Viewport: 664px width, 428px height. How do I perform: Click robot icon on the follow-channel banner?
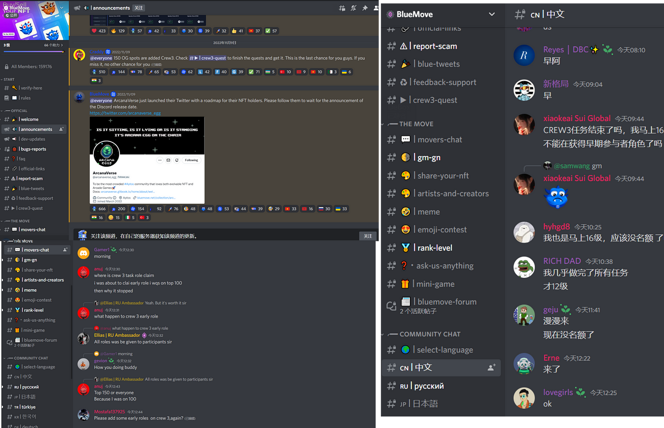83,235
